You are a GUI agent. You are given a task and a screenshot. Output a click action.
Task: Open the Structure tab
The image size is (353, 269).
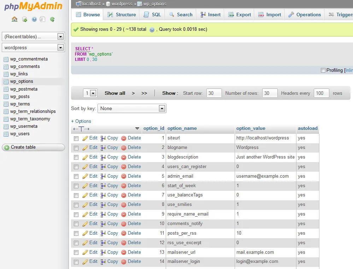121,15
